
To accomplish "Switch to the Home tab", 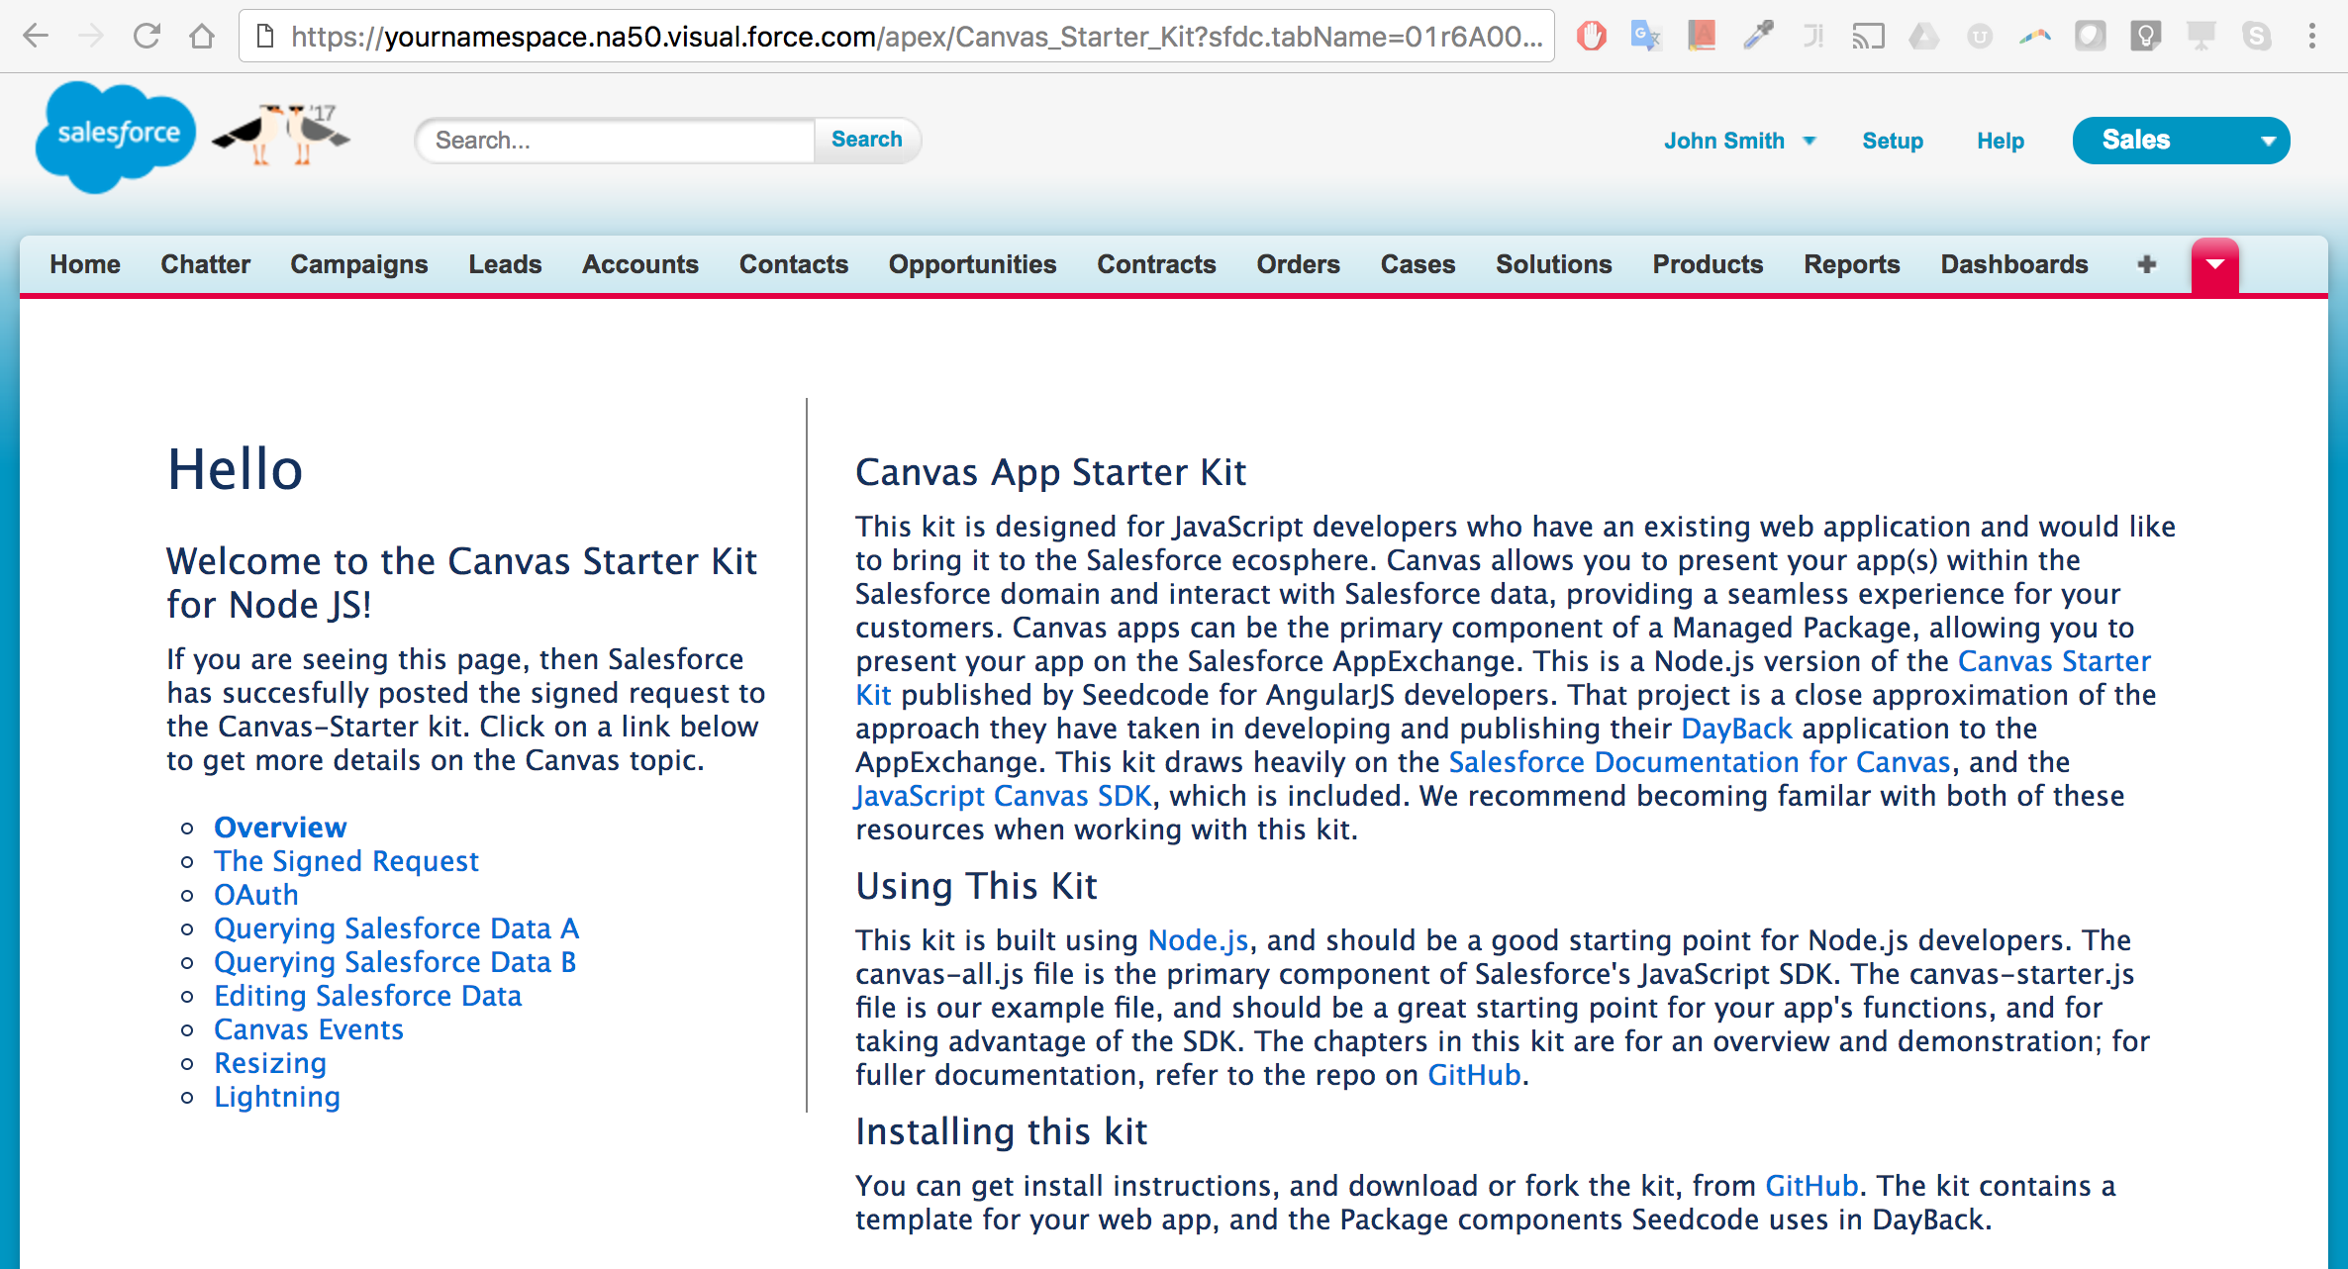I will click(x=85, y=264).
